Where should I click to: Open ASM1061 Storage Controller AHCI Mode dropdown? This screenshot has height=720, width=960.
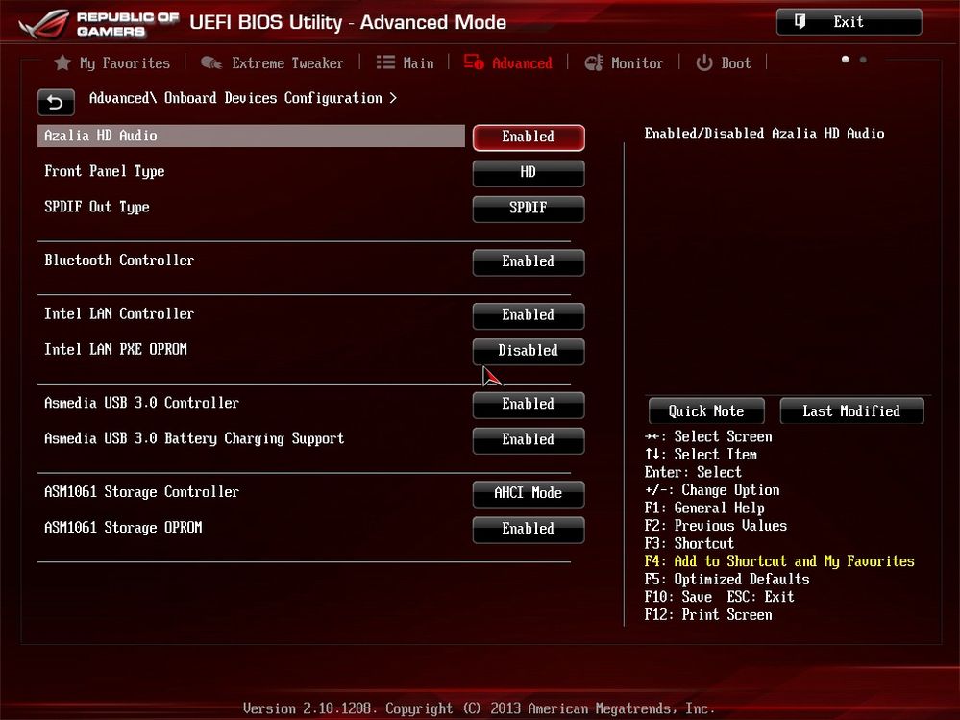tap(529, 493)
